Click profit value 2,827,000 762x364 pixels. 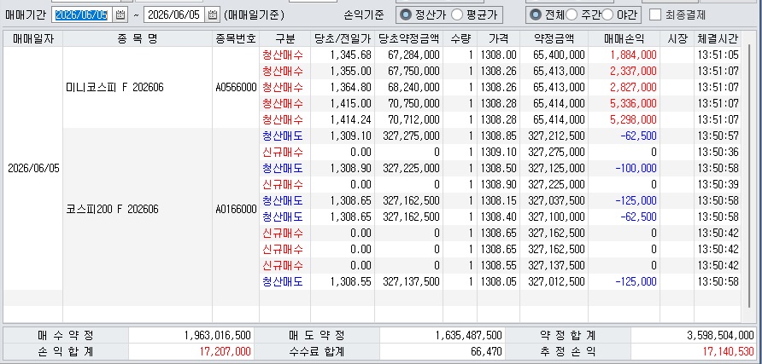click(634, 87)
